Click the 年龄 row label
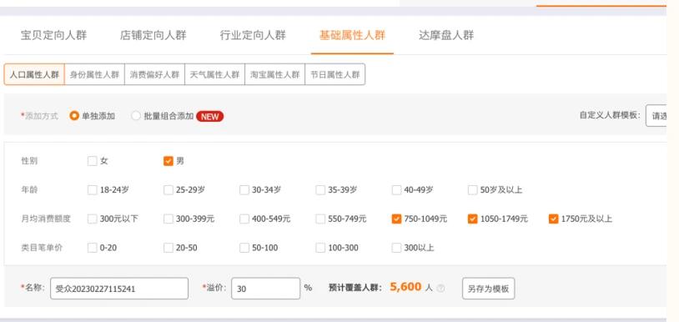Viewport: 679px width, 322px height. [x=29, y=190]
